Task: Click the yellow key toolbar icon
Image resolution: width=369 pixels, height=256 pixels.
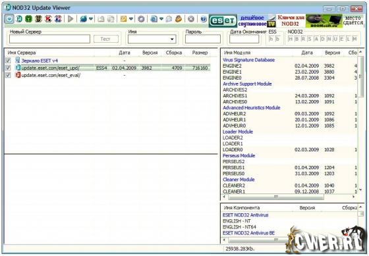Action: pos(123,19)
